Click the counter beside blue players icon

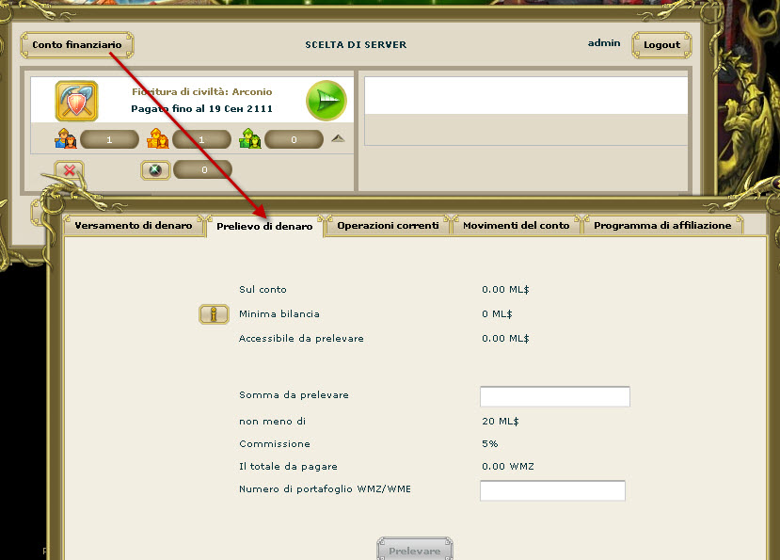click(x=109, y=139)
